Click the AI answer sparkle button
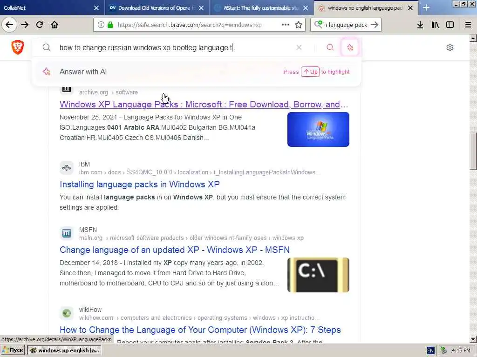 350,47
